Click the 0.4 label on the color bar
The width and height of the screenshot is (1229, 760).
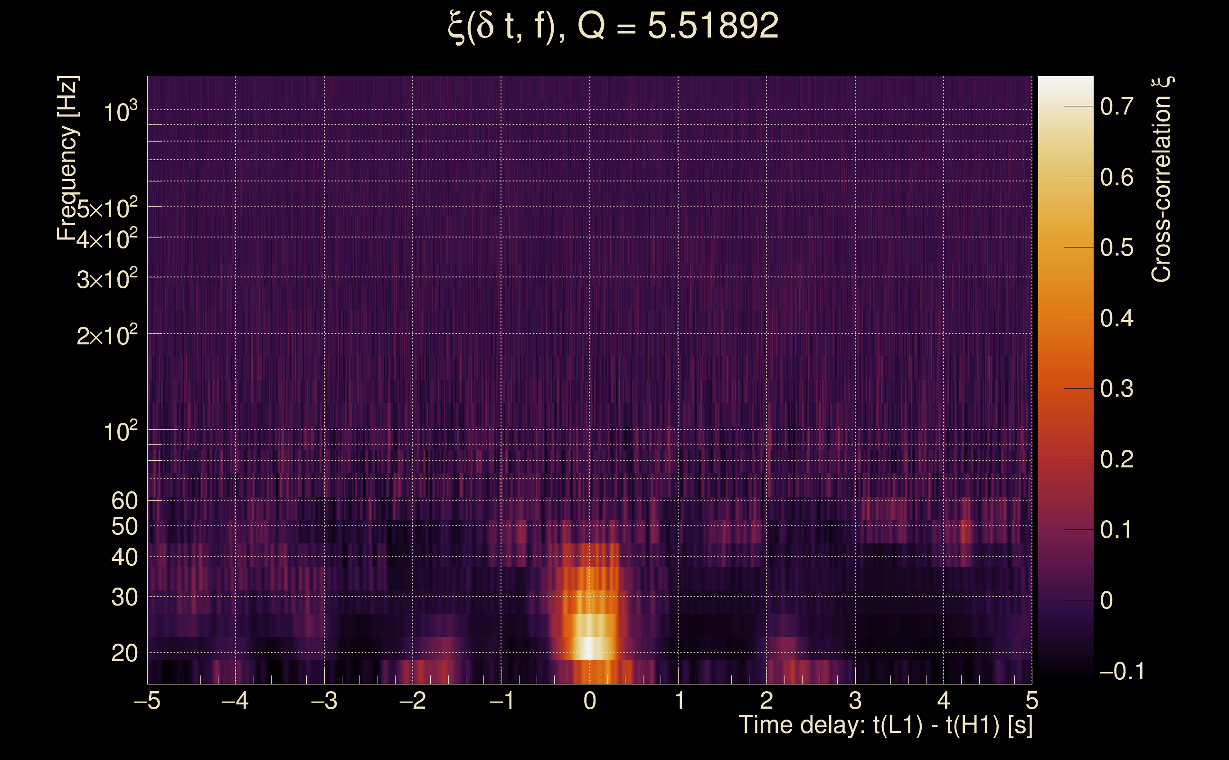click(1116, 319)
